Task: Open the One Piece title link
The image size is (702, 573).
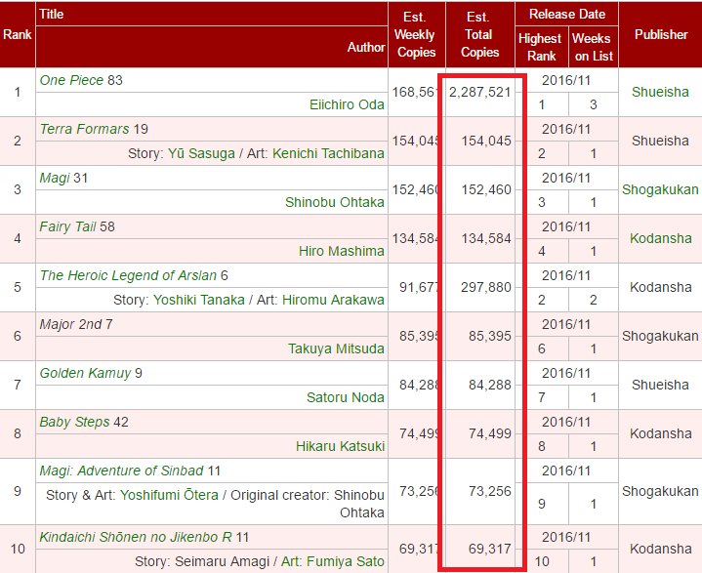Action: pos(71,80)
